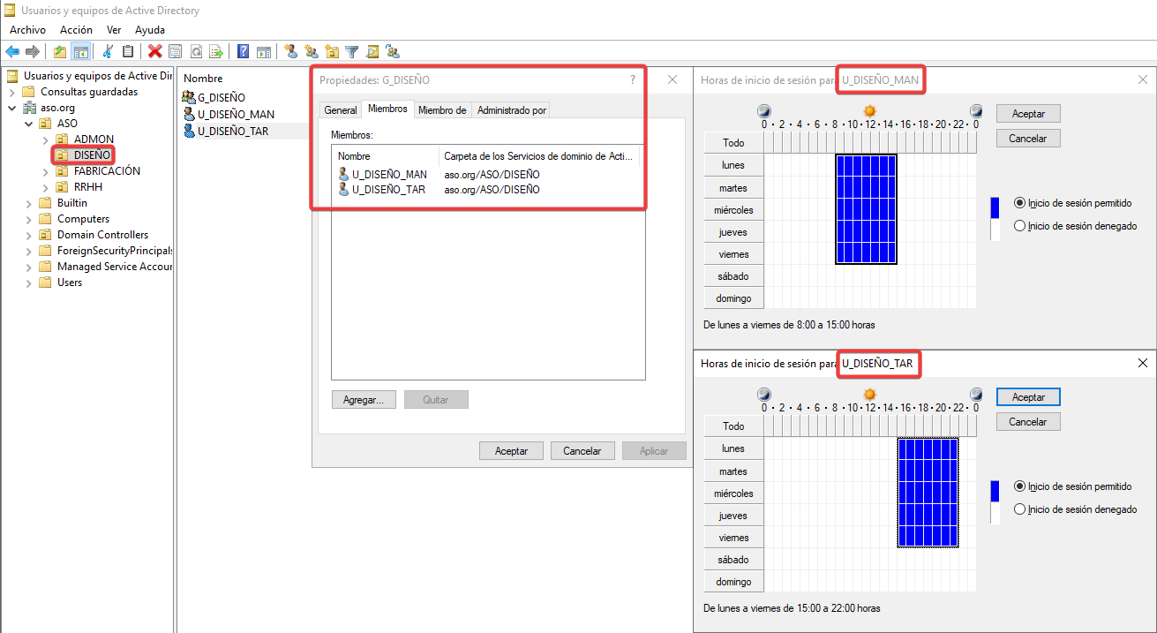Image resolution: width=1157 pixels, height=633 pixels.
Task: Click the blue Back arrow in toolbar
Action: 12,51
